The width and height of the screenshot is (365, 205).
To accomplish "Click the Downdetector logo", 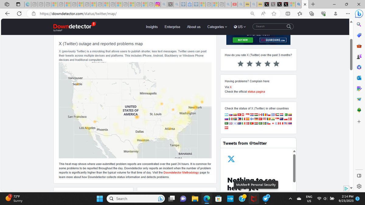I will coord(75,27).
